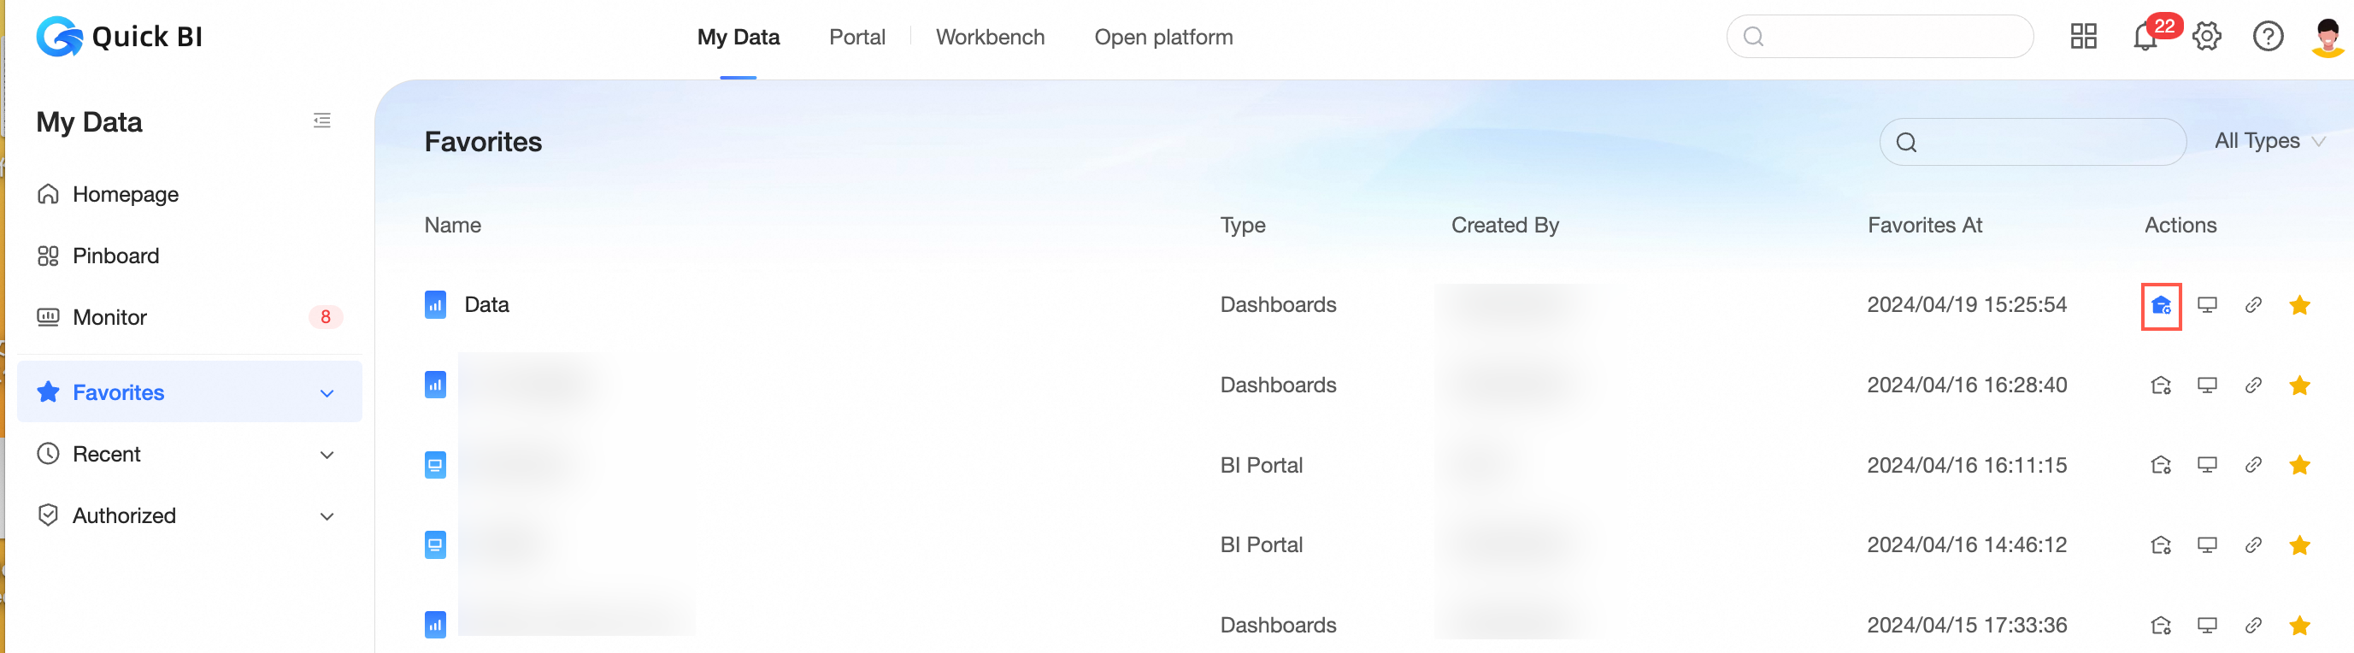Open the apps grid icon
This screenshot has height=653, width=2354.
pos(2084,37)
